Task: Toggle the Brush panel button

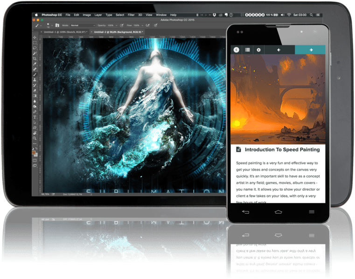Action: tap(57, 25)
